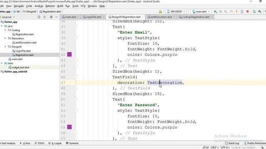Open AVD Manager icon in toolbar
This screenshot has height=149, width=266.
pyautogui.click(x=254, y=12)
